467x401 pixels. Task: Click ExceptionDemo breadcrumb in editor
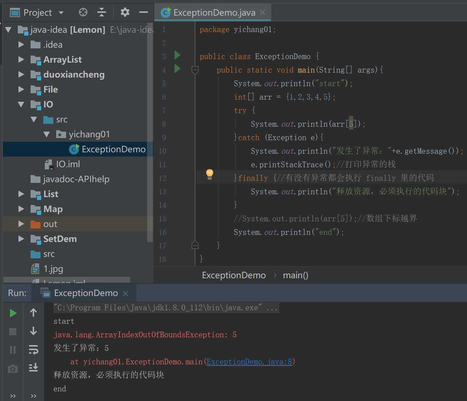click(234, 275)
